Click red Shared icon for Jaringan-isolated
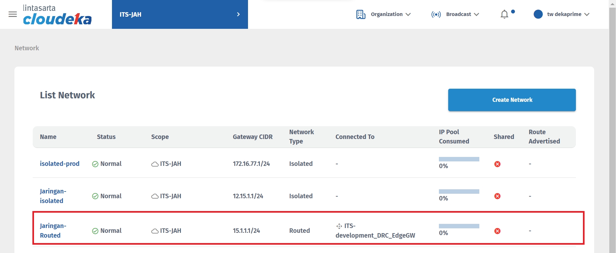Viewport: 616px width, 253px height. (497, 196)
